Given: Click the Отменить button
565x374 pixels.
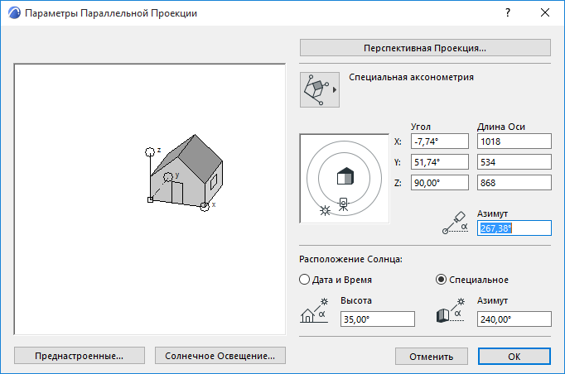Looking at the screenshot, I should [x=432, y=357].
